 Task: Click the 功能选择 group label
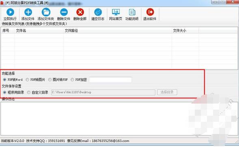[x=8, y=73]
